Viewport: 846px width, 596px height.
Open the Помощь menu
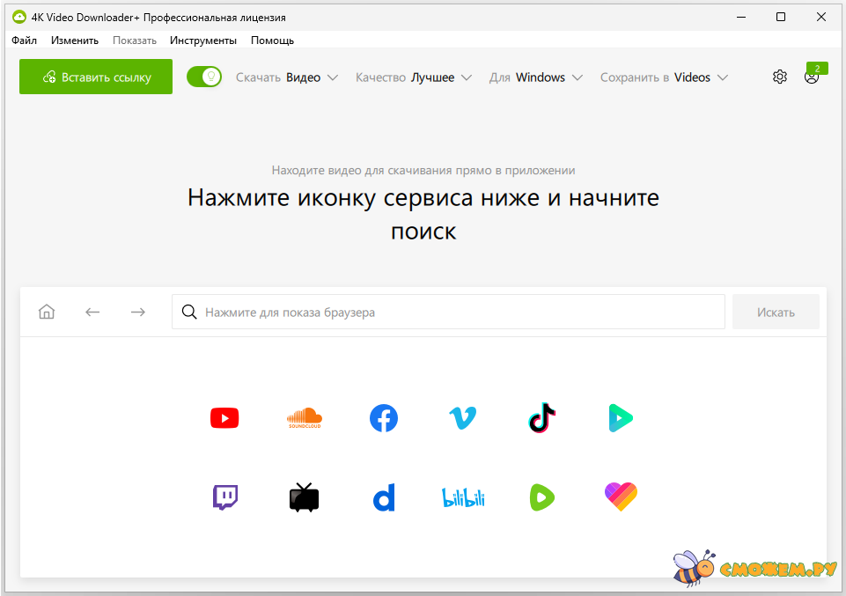(273, 40)
